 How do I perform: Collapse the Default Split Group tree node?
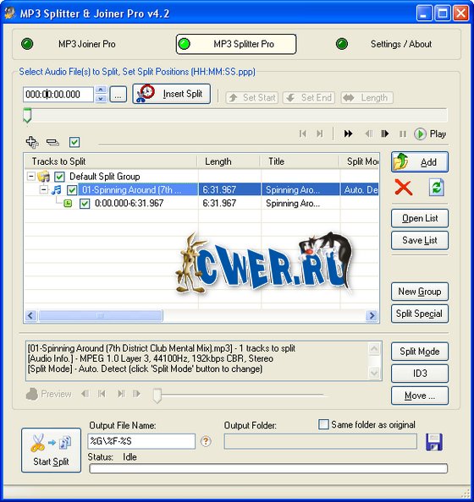click(30, 176)
